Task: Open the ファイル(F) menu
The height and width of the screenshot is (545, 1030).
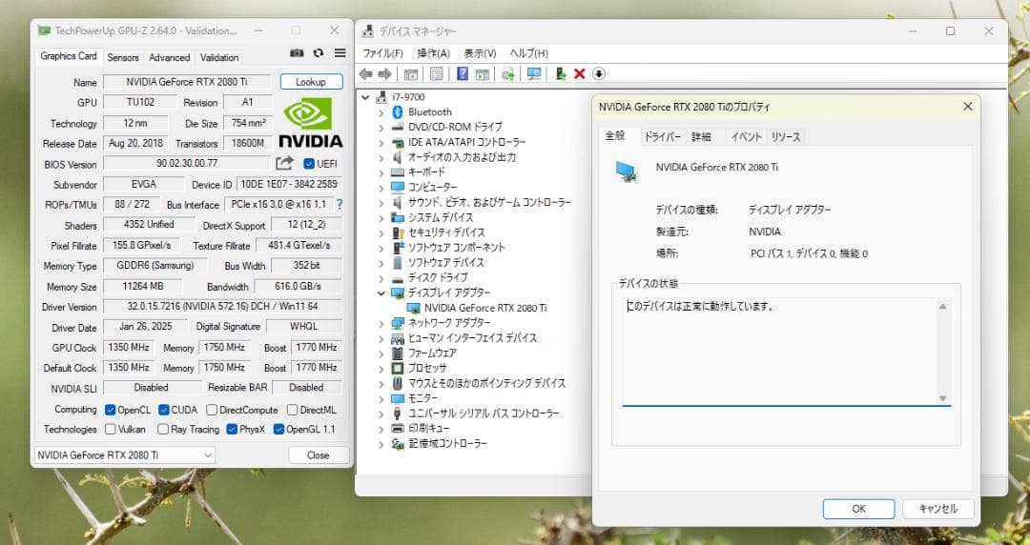Action: pyautogui.click(x=383, y=53)
